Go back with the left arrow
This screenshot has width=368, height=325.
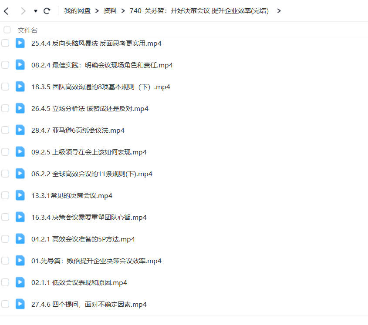tap(7, 11)
